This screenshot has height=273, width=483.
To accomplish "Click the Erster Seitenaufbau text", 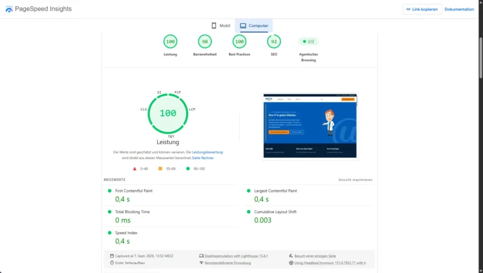I will [130, 263].
